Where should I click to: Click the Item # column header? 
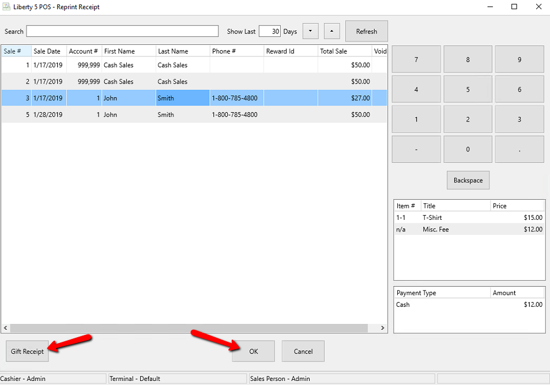(x=407, y=206)
